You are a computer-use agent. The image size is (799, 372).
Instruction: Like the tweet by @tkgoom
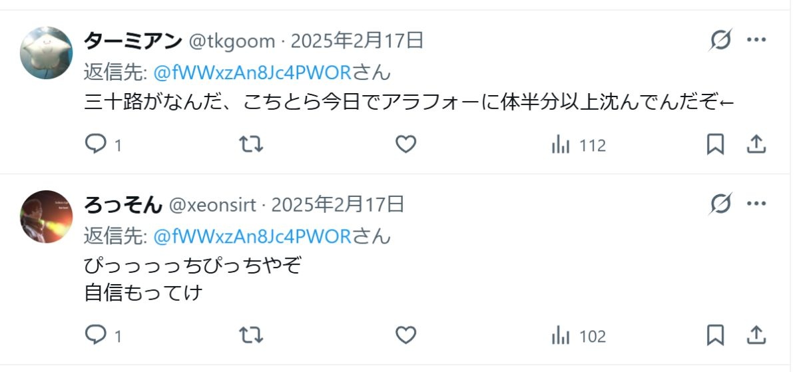(x=405, y=144)
